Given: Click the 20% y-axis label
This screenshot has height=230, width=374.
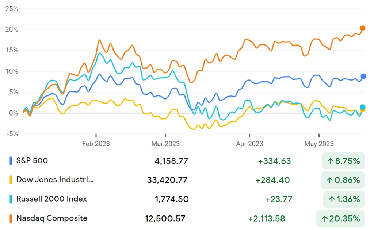Looking at the screenshot, I should pos(12,30).
